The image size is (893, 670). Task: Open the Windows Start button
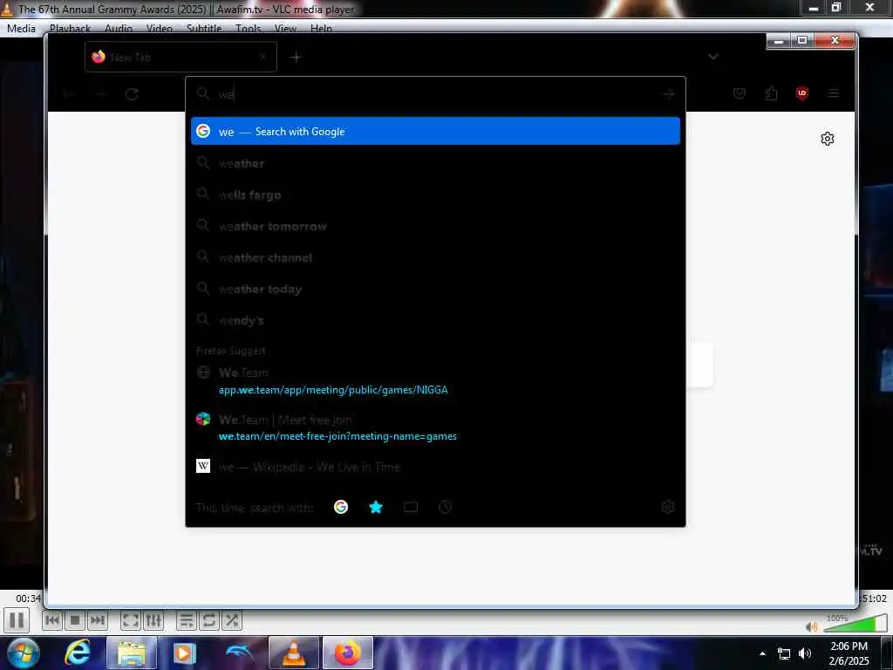pos(23,653)
